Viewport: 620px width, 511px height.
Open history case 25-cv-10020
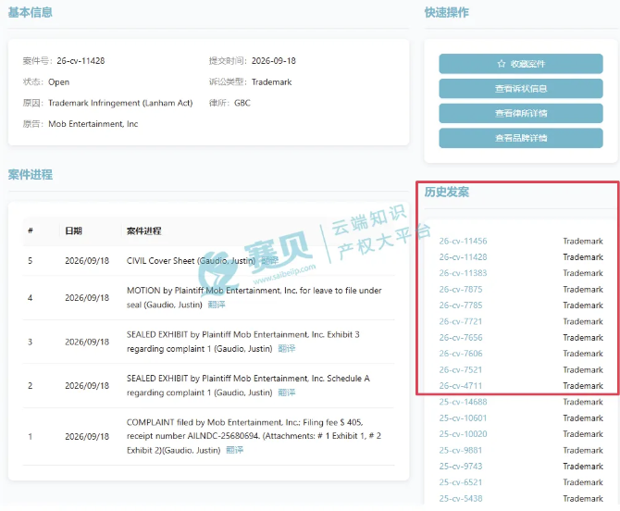click(463, 434)
